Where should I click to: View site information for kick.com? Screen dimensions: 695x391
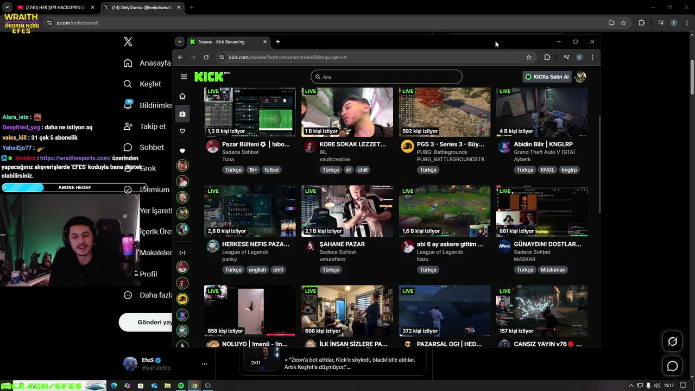click(x=222, y=57)
